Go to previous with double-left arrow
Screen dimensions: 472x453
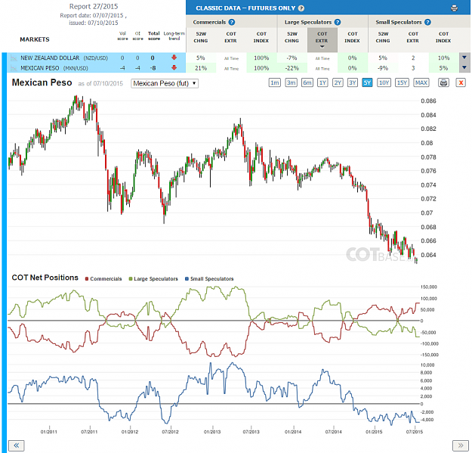tap(17, 445)
